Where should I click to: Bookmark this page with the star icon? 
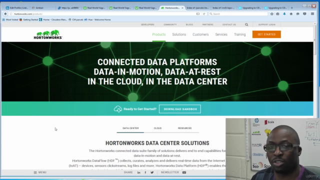click(x=271, y=14)
